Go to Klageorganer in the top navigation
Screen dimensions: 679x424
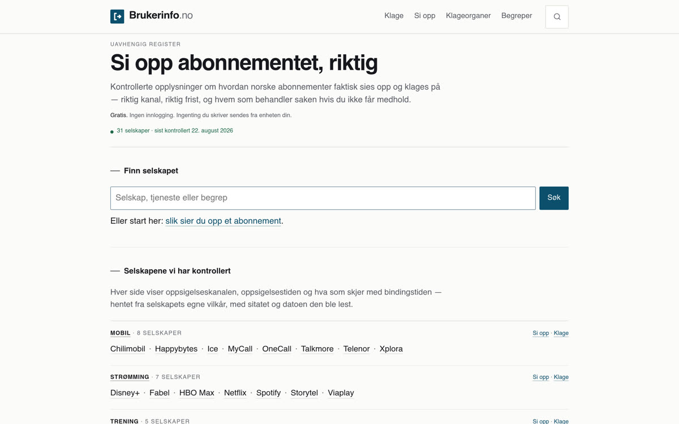[468, 16]
